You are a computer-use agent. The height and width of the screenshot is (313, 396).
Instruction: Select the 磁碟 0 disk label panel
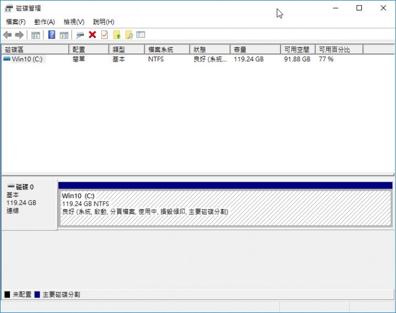tap(29, 204)
